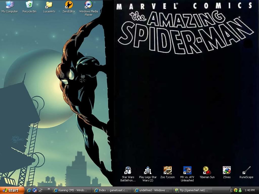Select the Windows Media Player shortcut
This screenshot has height=194, width=259.
point(89,8)
